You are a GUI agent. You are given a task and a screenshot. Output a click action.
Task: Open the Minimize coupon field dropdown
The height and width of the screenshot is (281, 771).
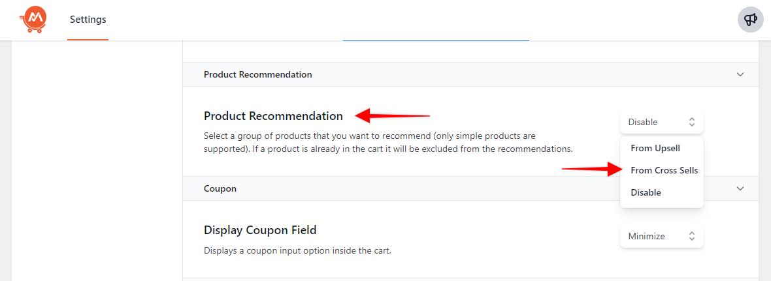[x=661, y=236]
